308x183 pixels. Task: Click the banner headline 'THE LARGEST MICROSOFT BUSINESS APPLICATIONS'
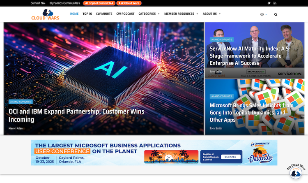pyautogui.click(x=108, y=146)
